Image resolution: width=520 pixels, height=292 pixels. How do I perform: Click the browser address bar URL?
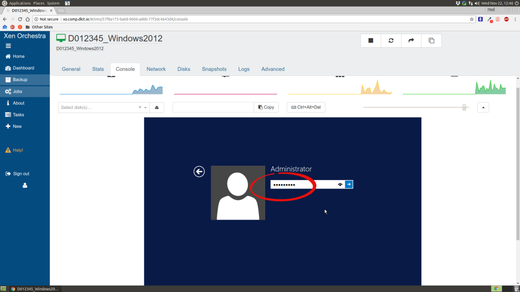tap(125, 19)
